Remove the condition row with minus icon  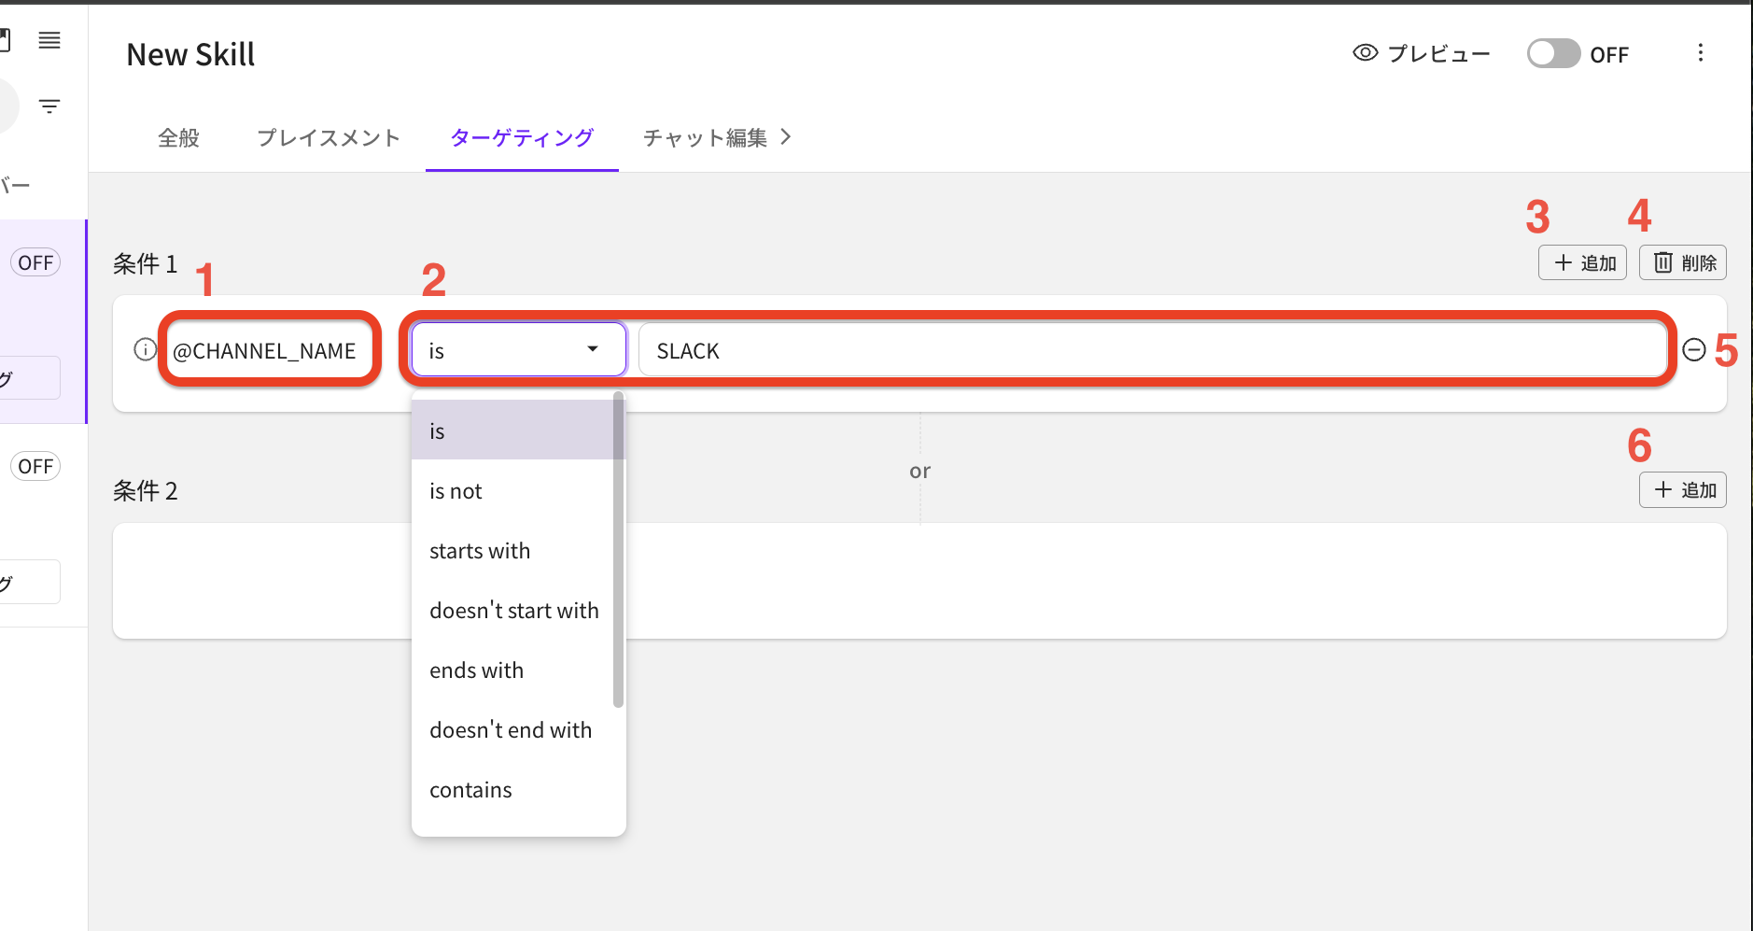coord(1693,350)
